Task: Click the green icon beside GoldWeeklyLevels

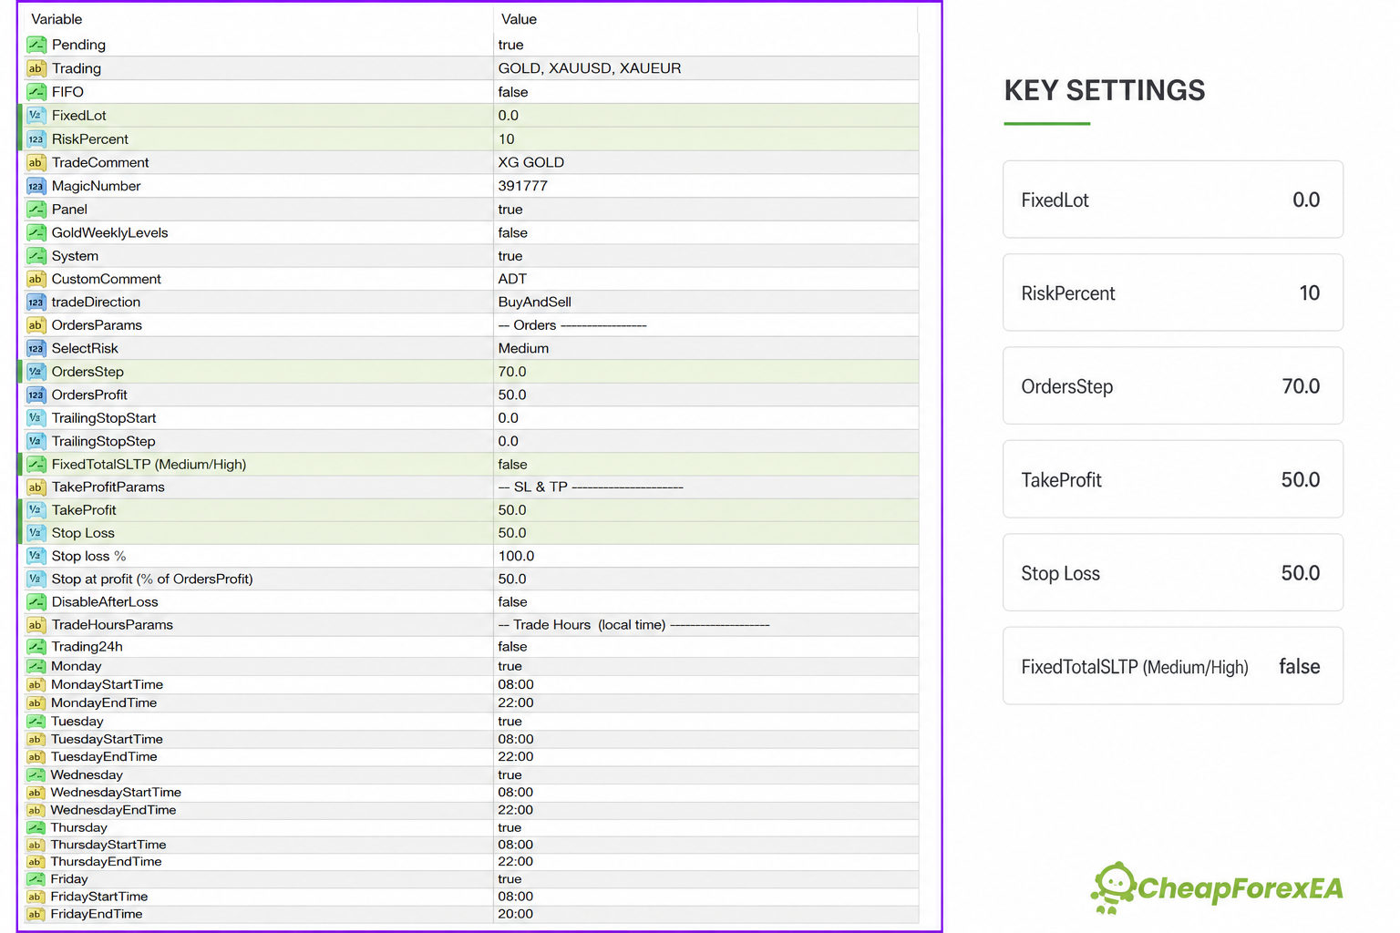Action: coord(36,232)
